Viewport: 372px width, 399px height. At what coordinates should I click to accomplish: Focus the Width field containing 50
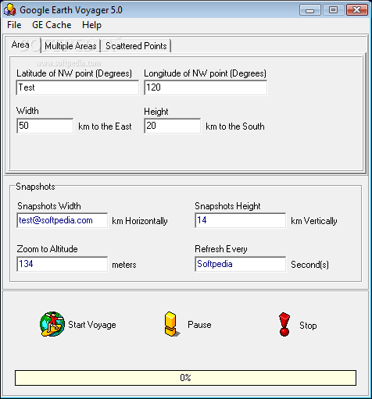click(x=45, y=126)
